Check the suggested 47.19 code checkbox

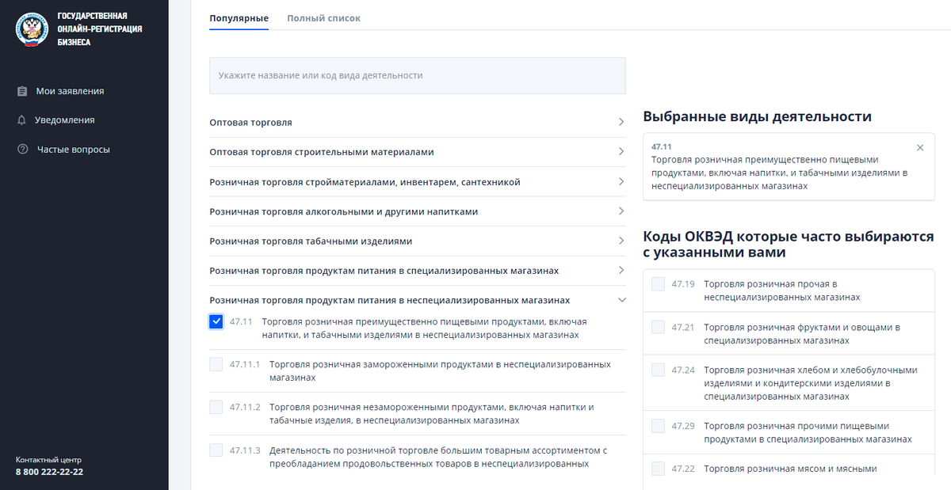(x=658, y=283)
